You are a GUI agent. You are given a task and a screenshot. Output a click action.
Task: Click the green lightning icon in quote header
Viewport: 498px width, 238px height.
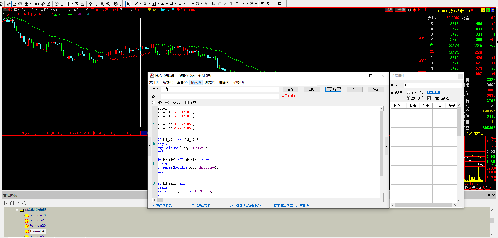click(488, 10)
